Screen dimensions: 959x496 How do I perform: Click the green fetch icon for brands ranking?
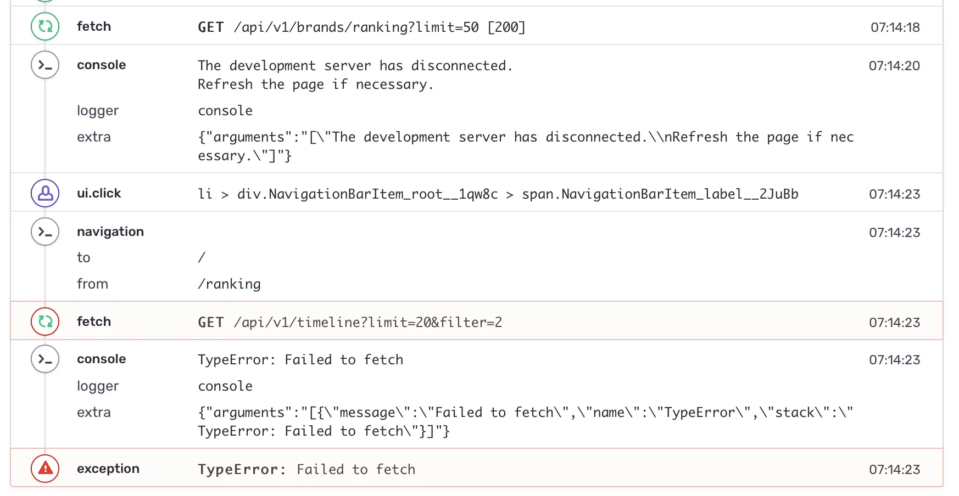click(45, 26)
